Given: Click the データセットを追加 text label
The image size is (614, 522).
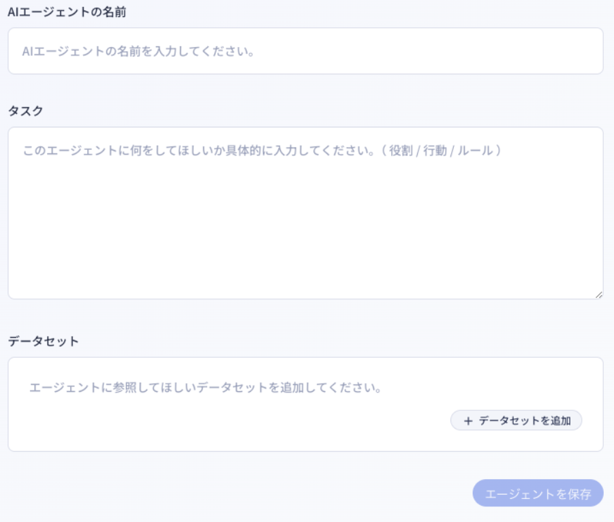Looking at the screenshot, I should point(524,421).
